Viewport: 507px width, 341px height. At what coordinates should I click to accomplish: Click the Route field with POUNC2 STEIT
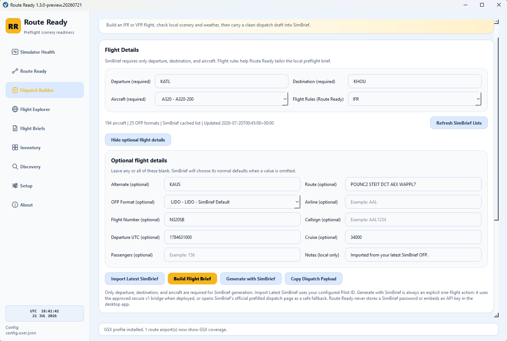tap(413, 184)
